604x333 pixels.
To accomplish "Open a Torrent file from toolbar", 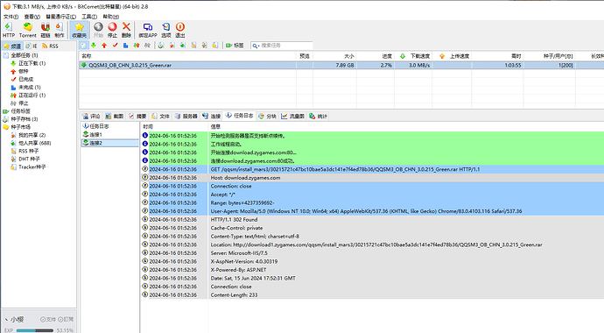I will click(27, 30).
